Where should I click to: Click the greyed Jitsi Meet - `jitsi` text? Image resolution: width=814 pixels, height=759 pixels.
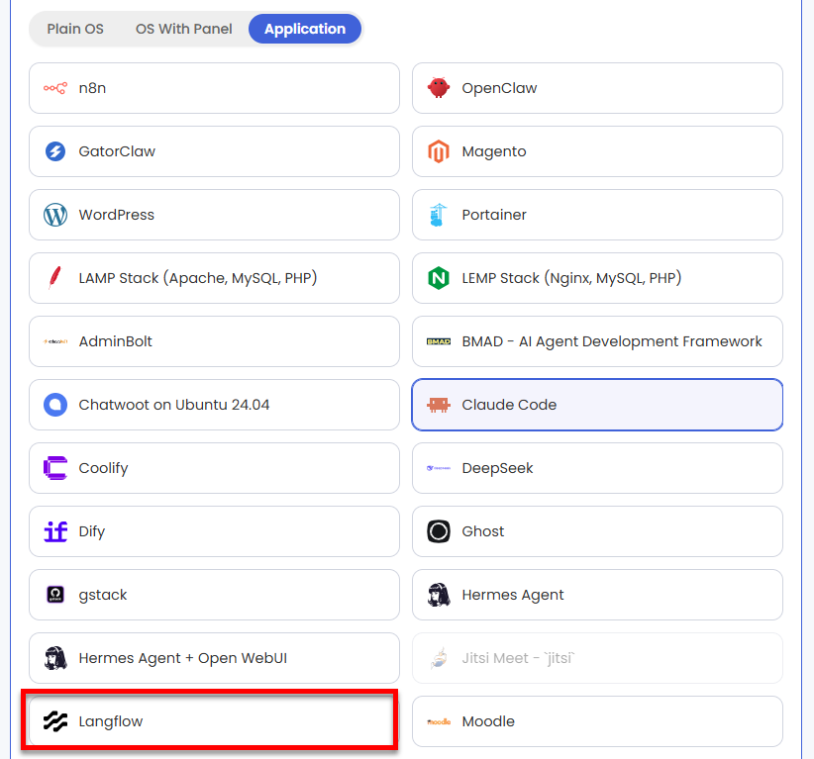(518, 658)
